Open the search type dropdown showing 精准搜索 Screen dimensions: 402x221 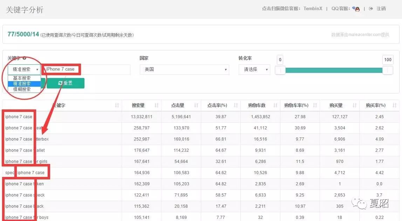[x=24, y=69]
